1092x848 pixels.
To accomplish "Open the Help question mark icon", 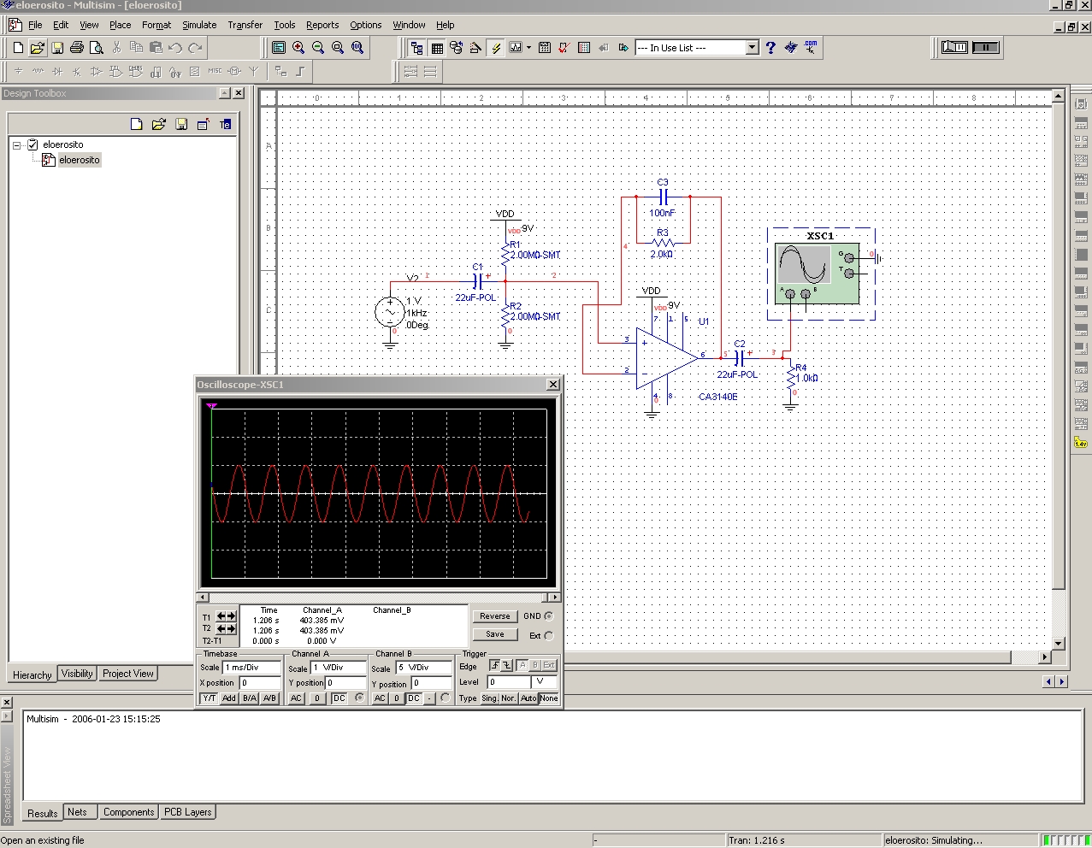I will coord(770,48).
